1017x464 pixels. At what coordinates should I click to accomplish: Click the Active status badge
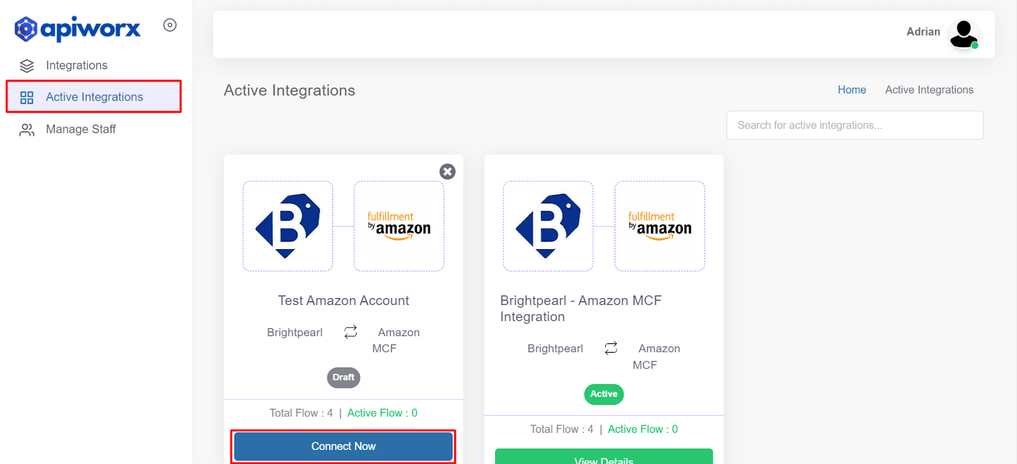[604, 394]
